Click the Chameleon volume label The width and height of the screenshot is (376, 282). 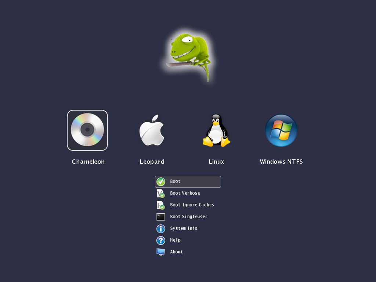click(x=88, y=162)
